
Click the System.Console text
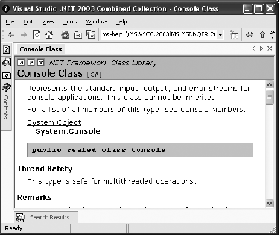(x=68, y=131)
